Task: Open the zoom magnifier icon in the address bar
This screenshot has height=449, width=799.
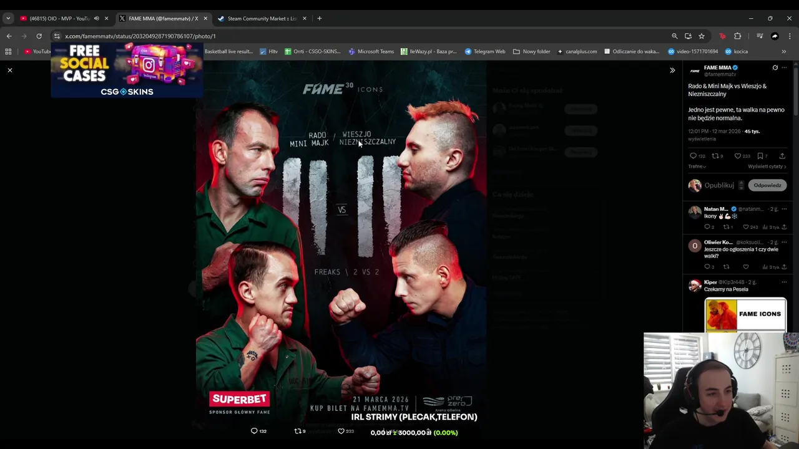Action: coord(674,36)
